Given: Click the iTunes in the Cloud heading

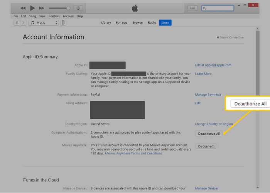Looking at the screenshot, I should pyautogui.click(x=40, y=180).
